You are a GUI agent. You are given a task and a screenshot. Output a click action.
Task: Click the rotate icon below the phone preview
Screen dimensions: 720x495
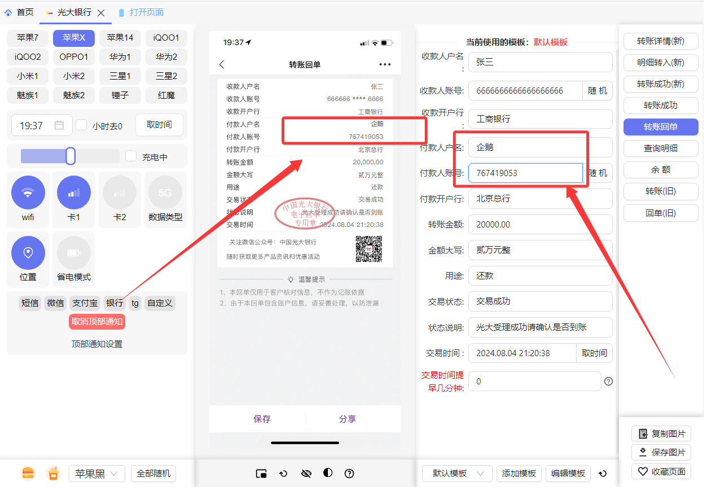point(284,474)
